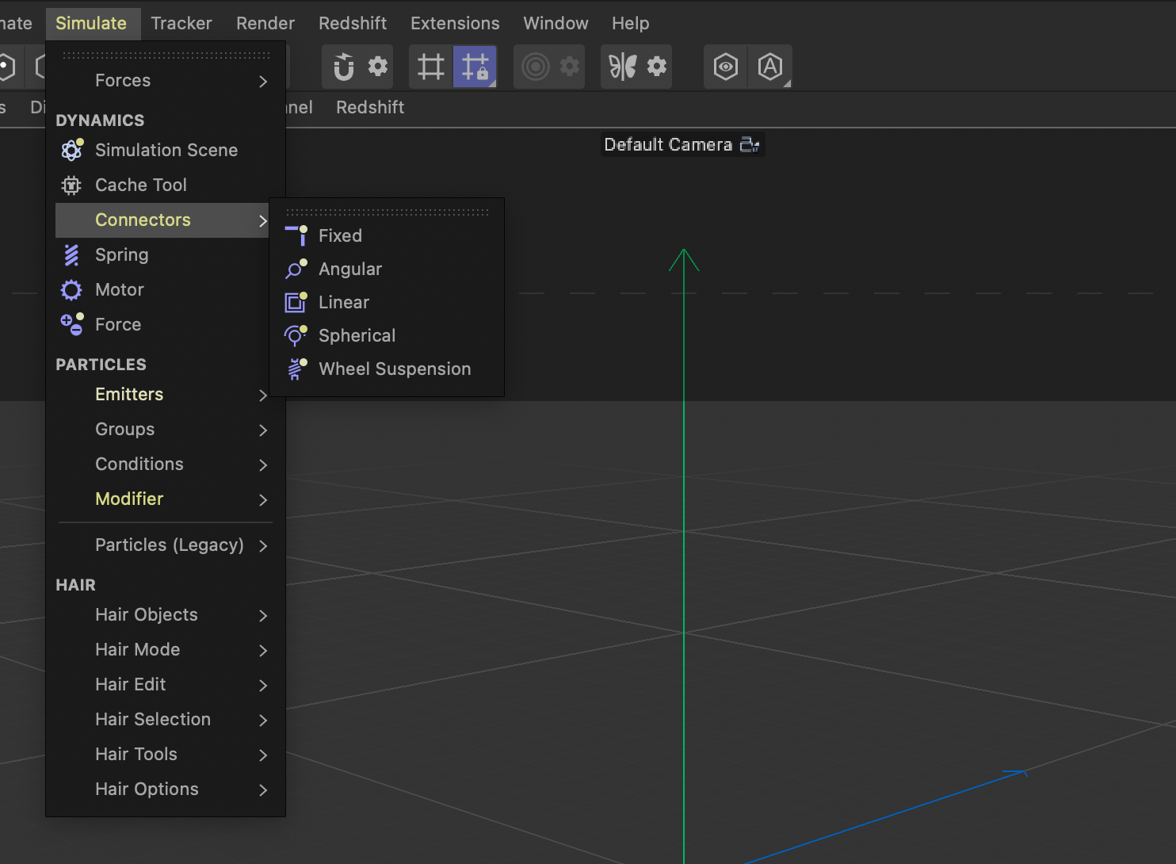Click the Spherical connector icon
The width and height of the screenshot is (1176, 864).
(x=296, y=335)
